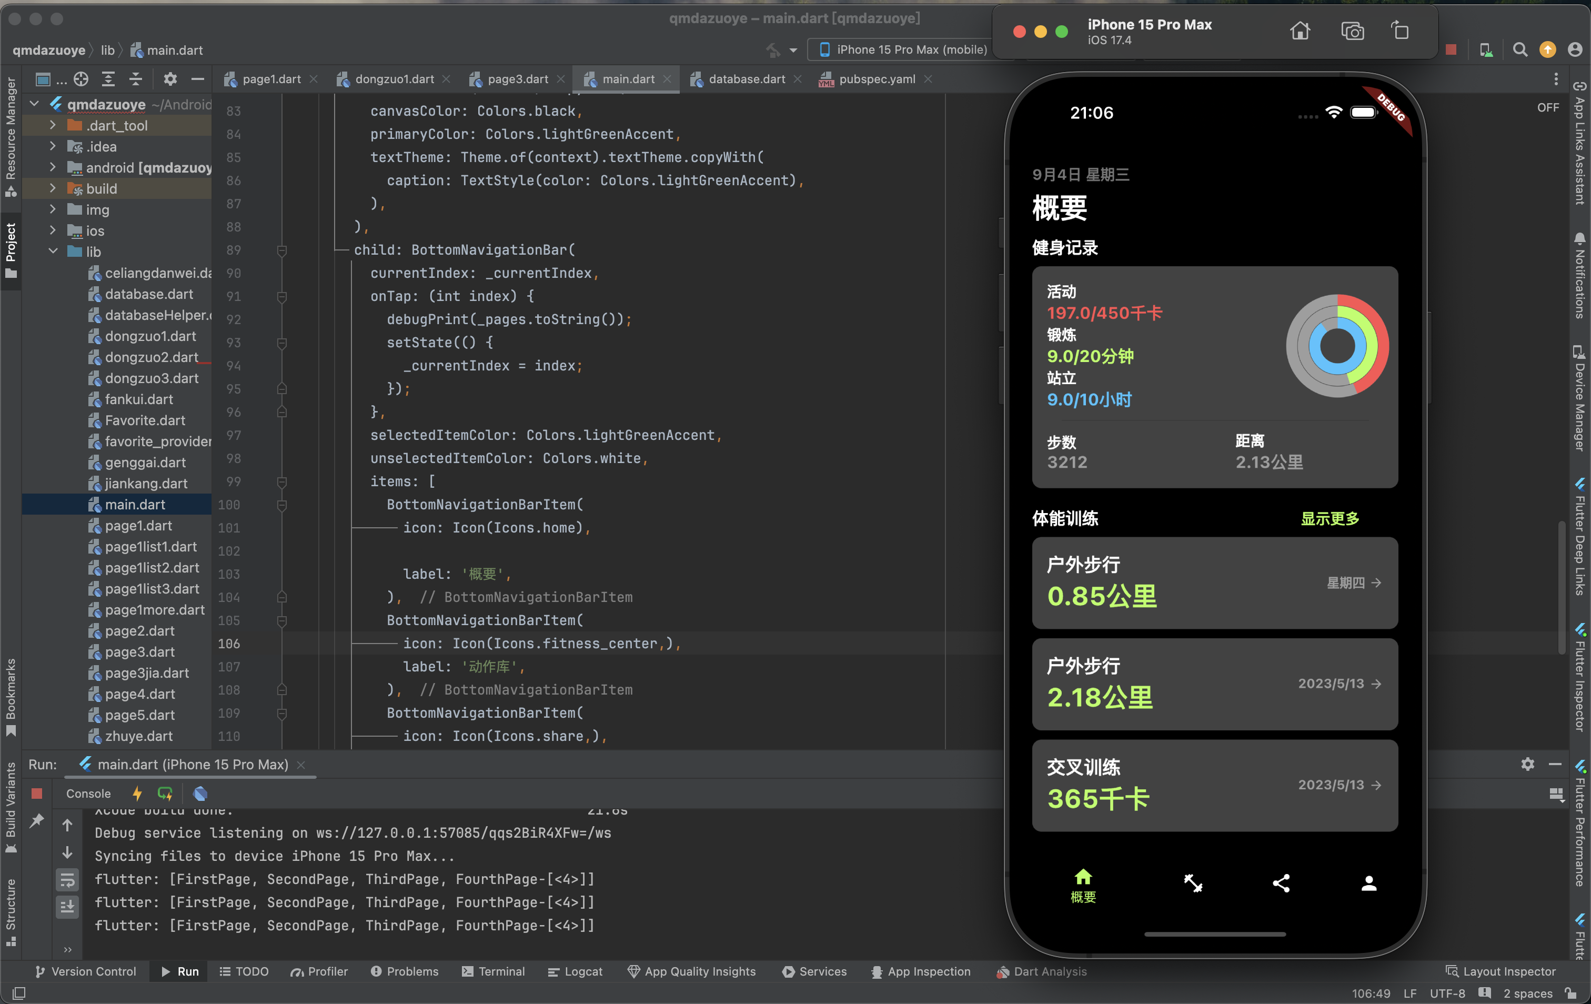Open Run panel settings gear
Viewport: 1591px width, 1004px height.
click(x=1527, y=764)
